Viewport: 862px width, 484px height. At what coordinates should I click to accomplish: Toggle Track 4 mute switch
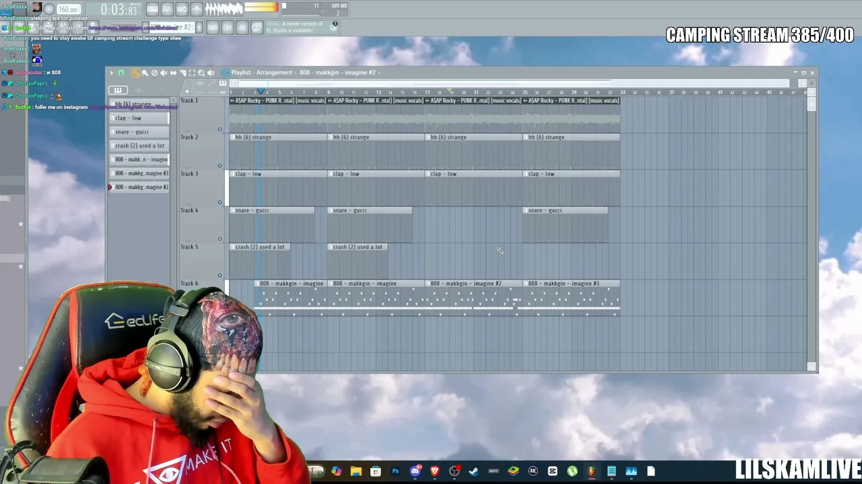220,239
